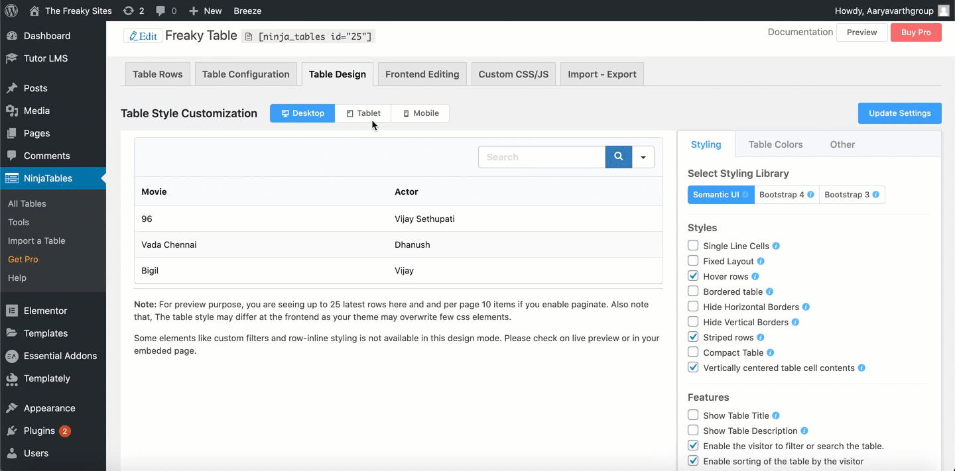
Task: Toggle Show Table Title checkbox
Action: pyautogui.click(x=693, y=415)
